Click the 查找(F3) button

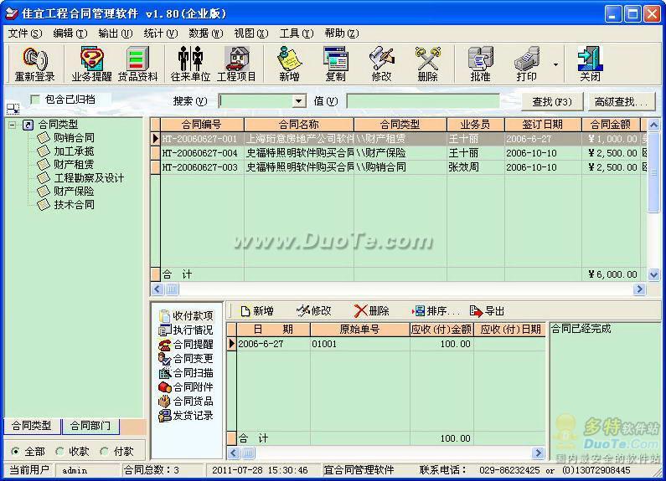[x=552, y=102]
